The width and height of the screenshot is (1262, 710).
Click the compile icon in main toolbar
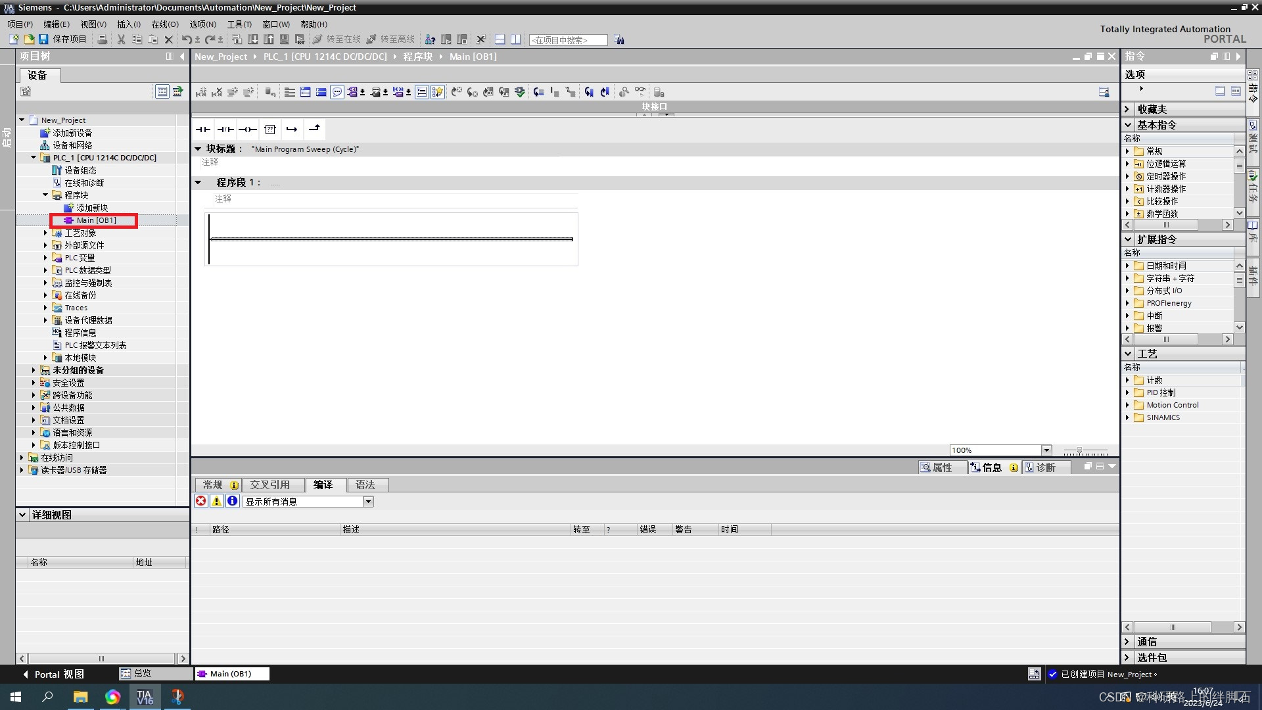pyautogui.click(x=237, y=39)
